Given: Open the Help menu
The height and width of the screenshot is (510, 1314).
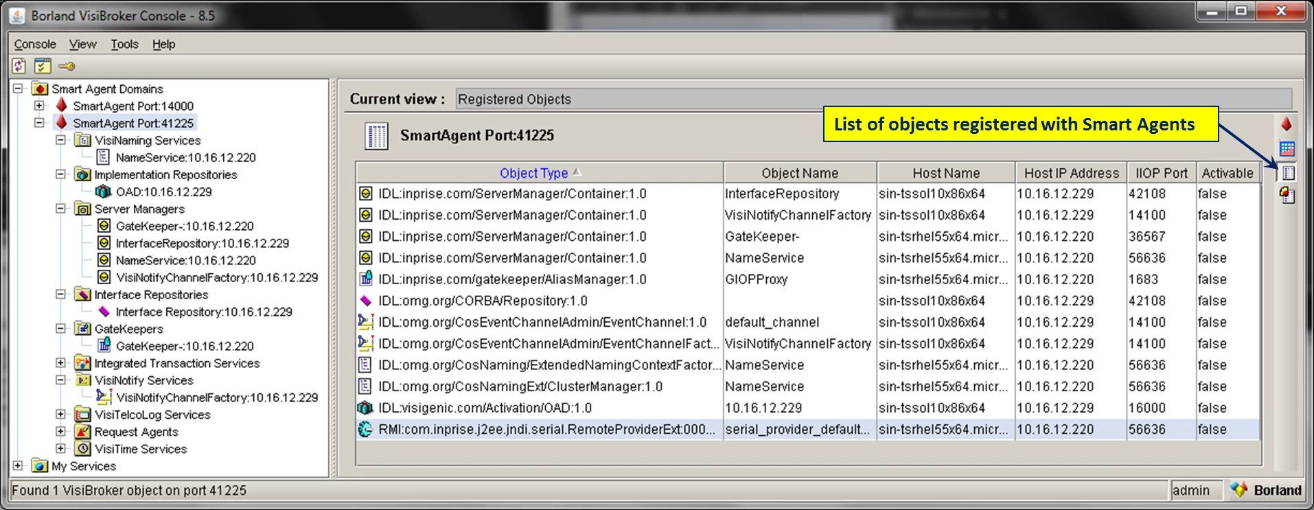Looking at the screenshot, I should 163,44.
